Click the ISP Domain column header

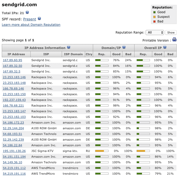73,54
